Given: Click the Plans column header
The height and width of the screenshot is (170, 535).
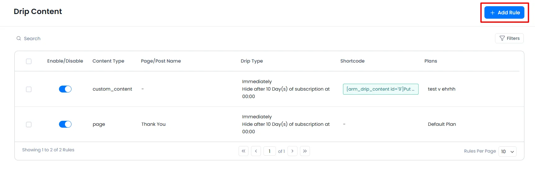Looking at the screenshot, I should coord(430,61).
